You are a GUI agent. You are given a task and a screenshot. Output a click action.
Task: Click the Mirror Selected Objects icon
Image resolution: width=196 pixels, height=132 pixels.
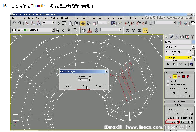(x=180, y=23)
